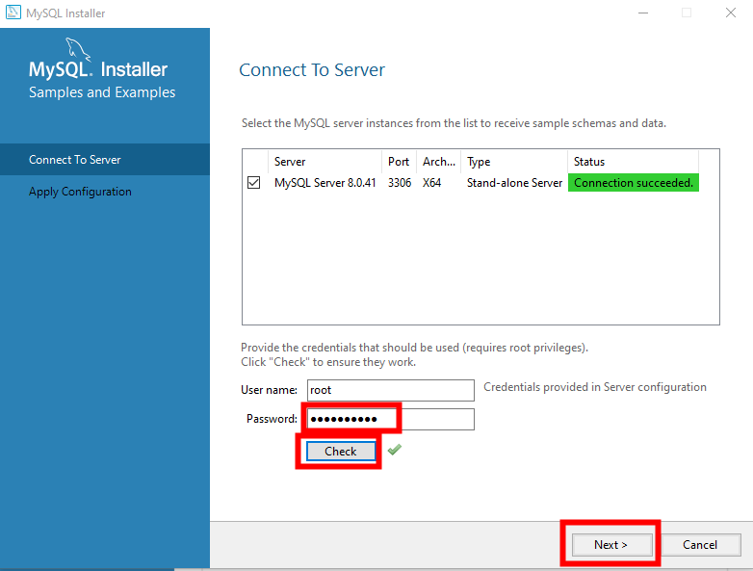Viewport: 753px width, 571px height.
Task: Click the 'Credentials provided in Server configuration' note
Action: click(x=595, y=387)
